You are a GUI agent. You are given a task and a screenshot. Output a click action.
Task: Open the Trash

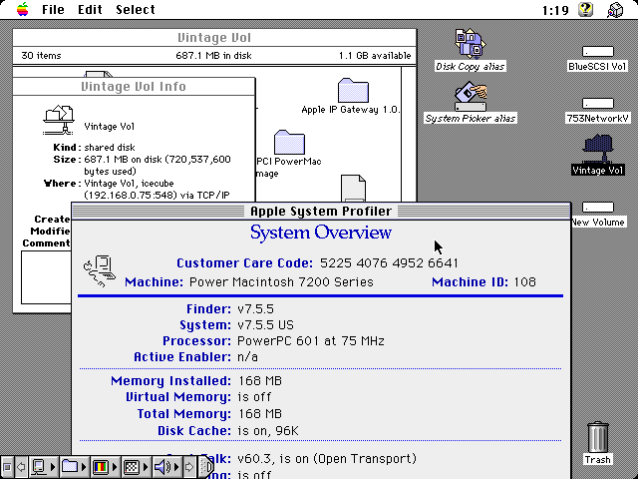click(x=597, y=437)
